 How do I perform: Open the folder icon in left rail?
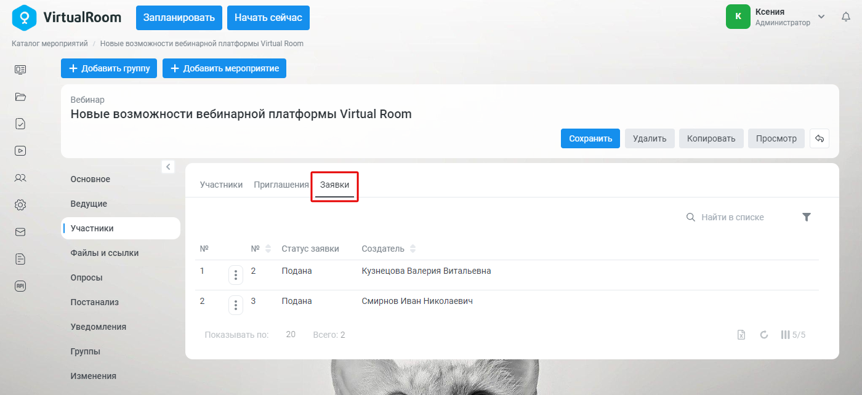20,97
